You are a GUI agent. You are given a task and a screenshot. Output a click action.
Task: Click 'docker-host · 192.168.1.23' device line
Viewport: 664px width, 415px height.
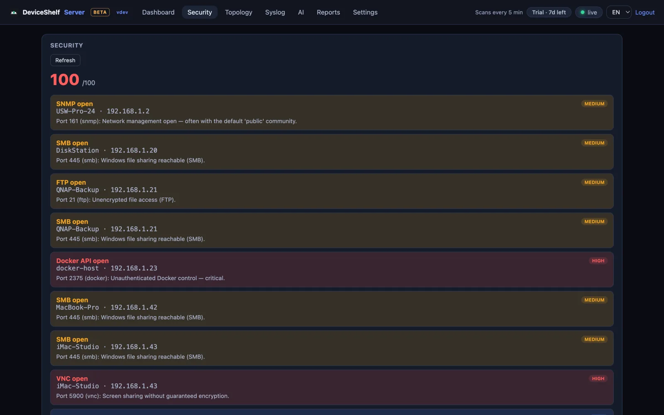click(x=107, y=269)
